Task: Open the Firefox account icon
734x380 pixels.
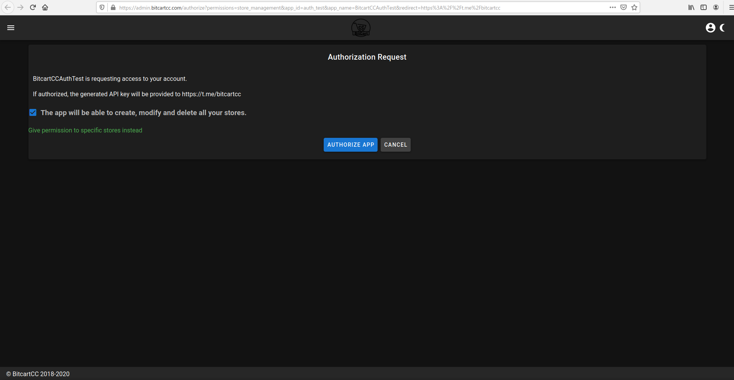Action: 716,7
